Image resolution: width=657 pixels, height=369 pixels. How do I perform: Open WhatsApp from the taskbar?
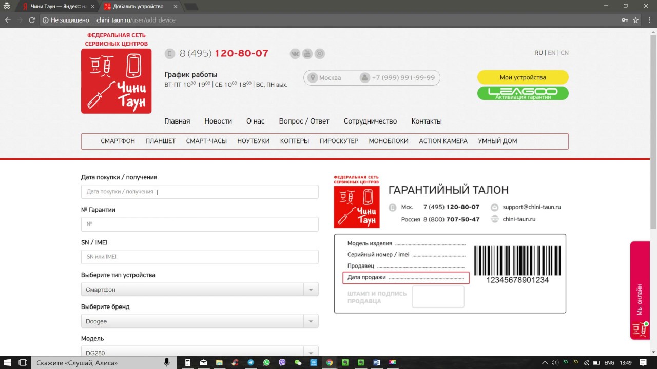[266, 362]
